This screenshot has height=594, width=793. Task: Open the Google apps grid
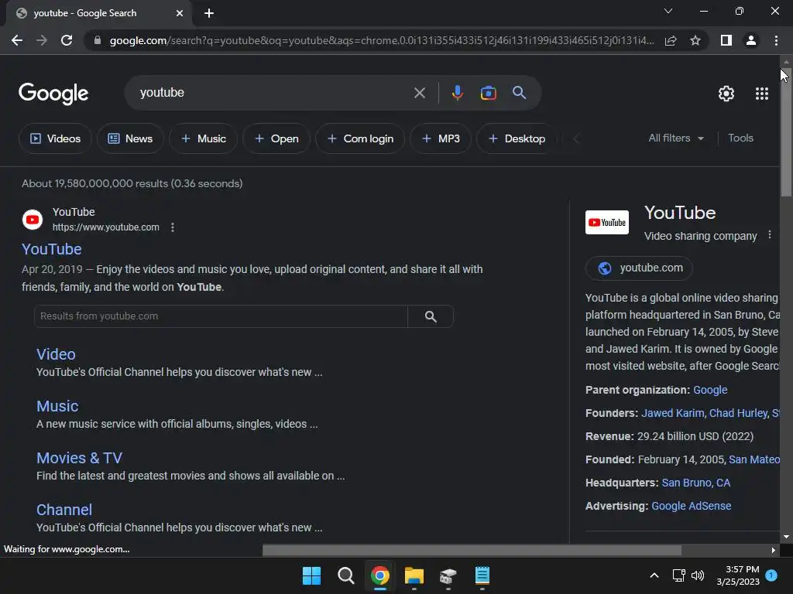(762, 94)
